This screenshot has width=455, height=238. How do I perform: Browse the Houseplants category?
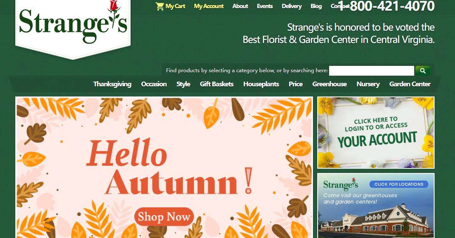coord(261,84)
